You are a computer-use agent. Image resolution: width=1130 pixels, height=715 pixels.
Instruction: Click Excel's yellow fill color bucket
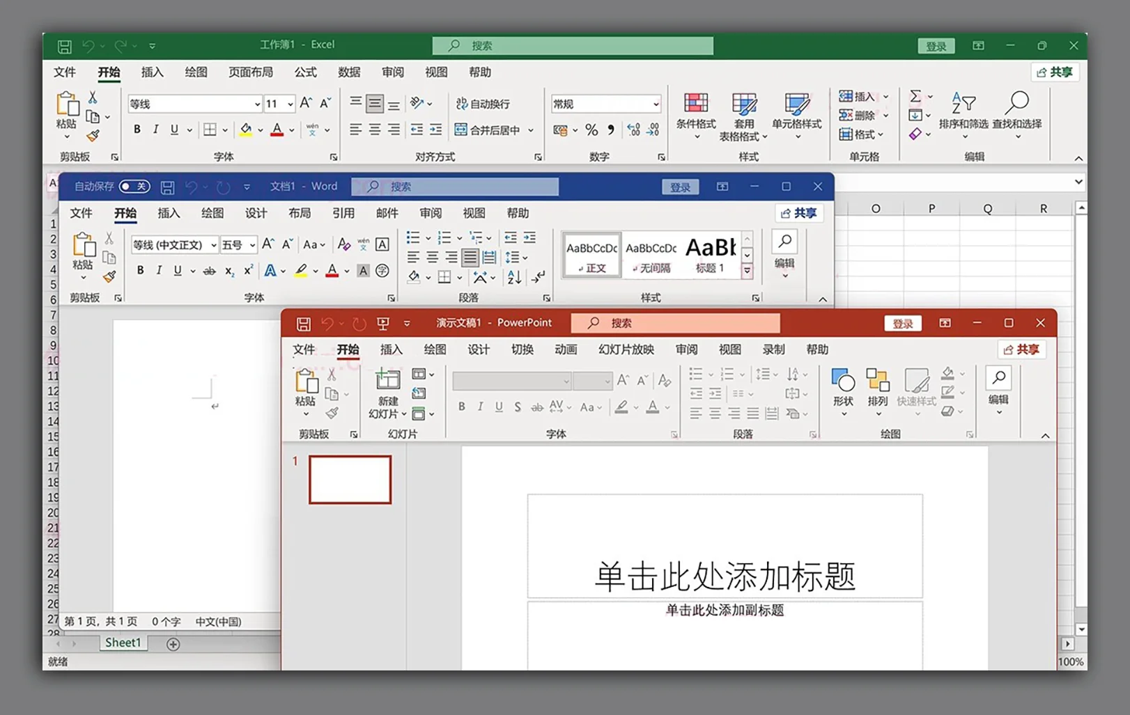[x=246, y=129]
